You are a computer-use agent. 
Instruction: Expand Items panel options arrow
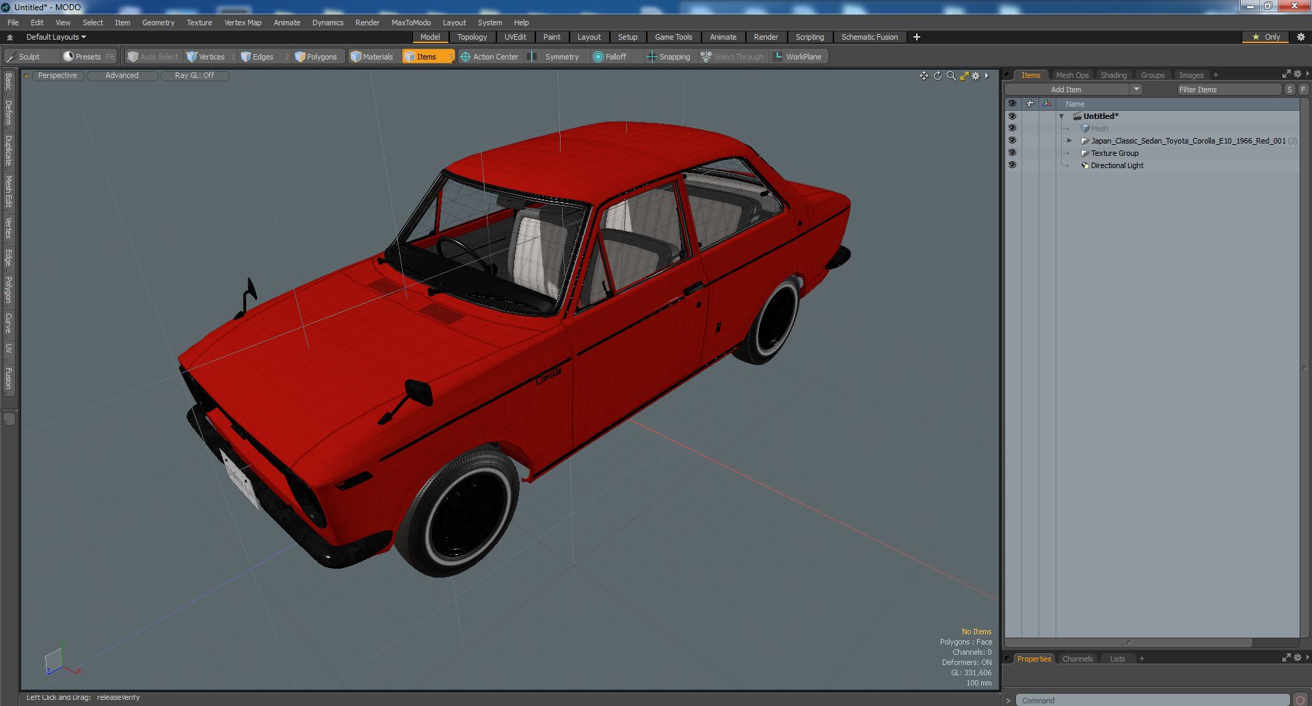[1307, 74]
